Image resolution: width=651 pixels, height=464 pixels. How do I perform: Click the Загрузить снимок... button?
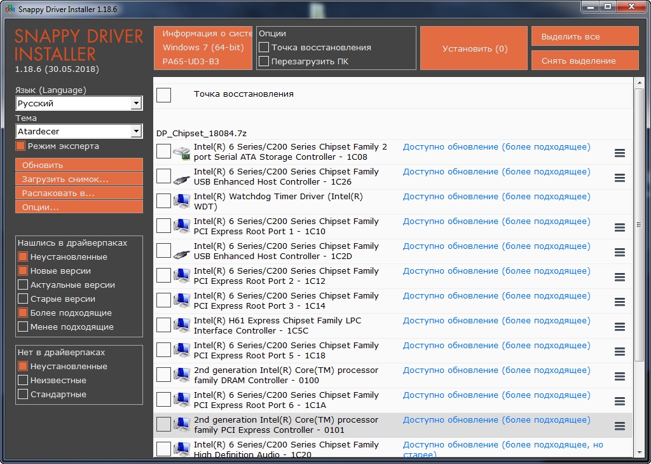(x=79, y=179)
